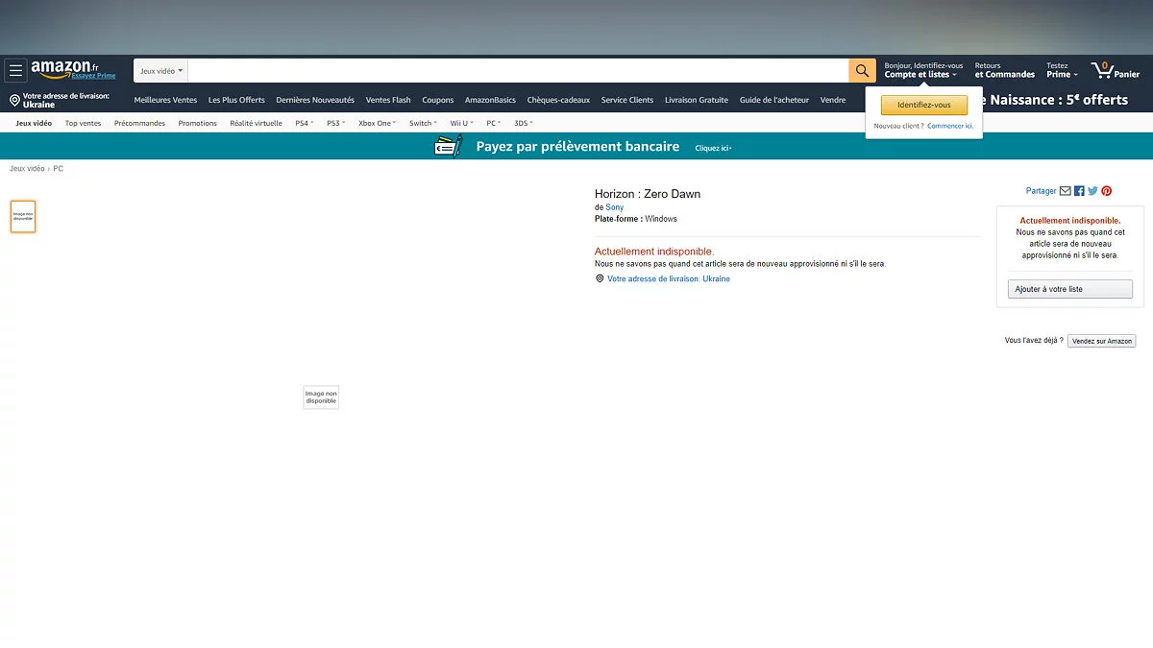Expand the PS4 submenu

click(305, 123)
